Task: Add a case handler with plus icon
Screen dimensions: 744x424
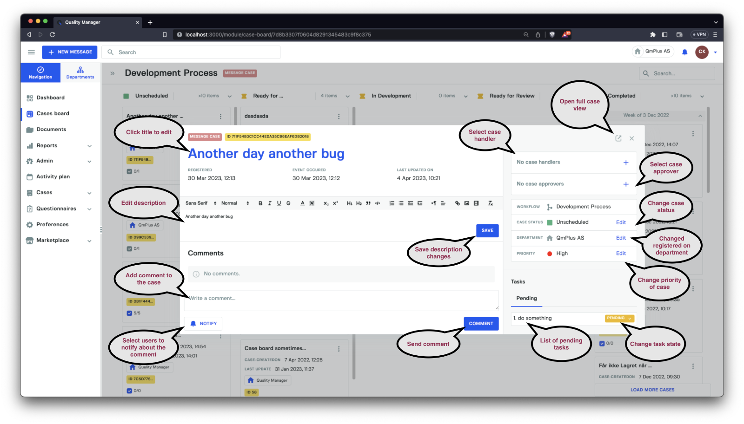Action: 625,163
